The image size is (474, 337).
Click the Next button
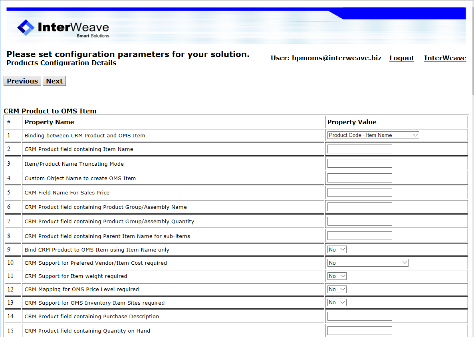54,81
